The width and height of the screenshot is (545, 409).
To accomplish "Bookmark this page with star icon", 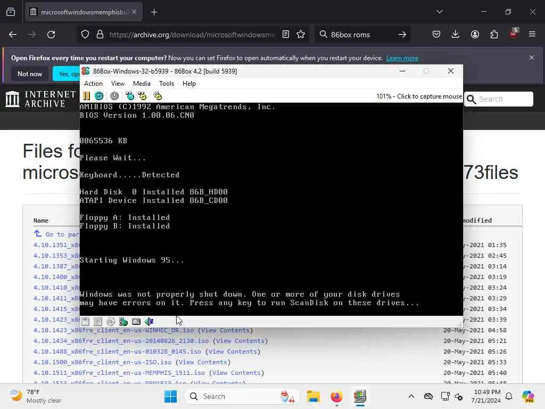I will (301, 34).
